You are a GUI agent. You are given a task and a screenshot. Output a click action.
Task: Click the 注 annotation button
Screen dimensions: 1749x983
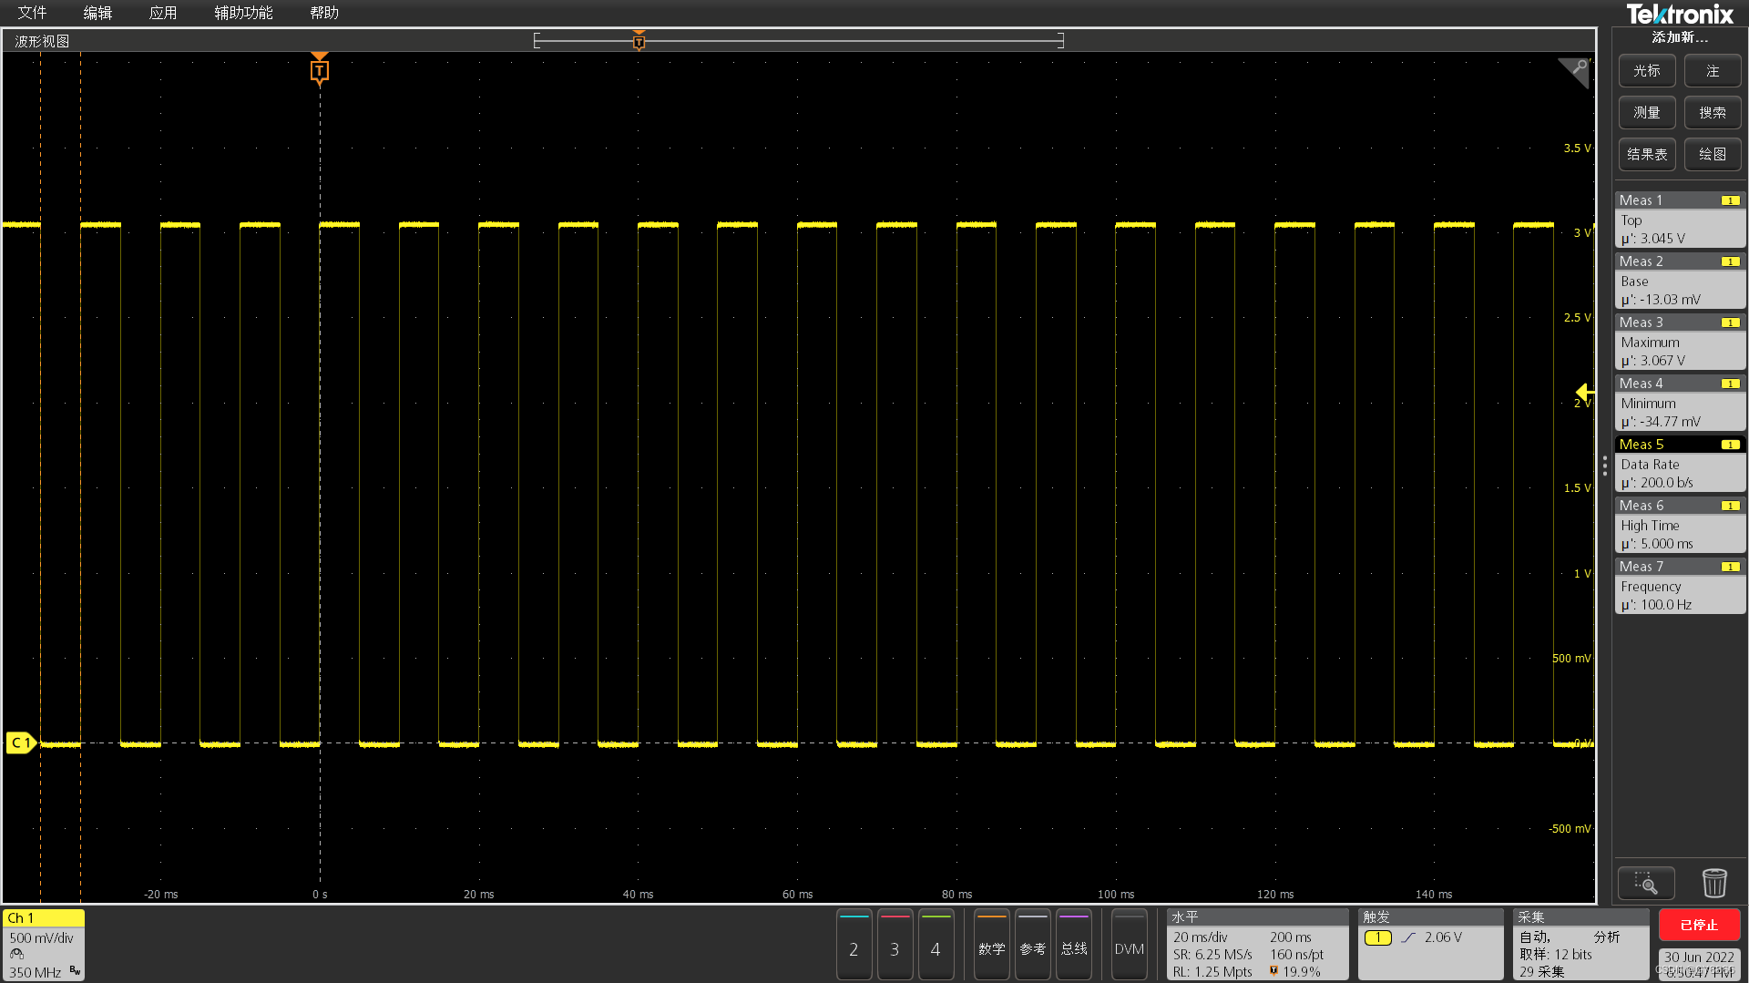point(1713,71)
